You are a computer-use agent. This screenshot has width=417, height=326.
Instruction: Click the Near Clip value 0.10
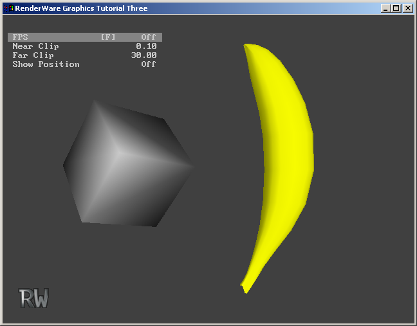coord(146,46)
